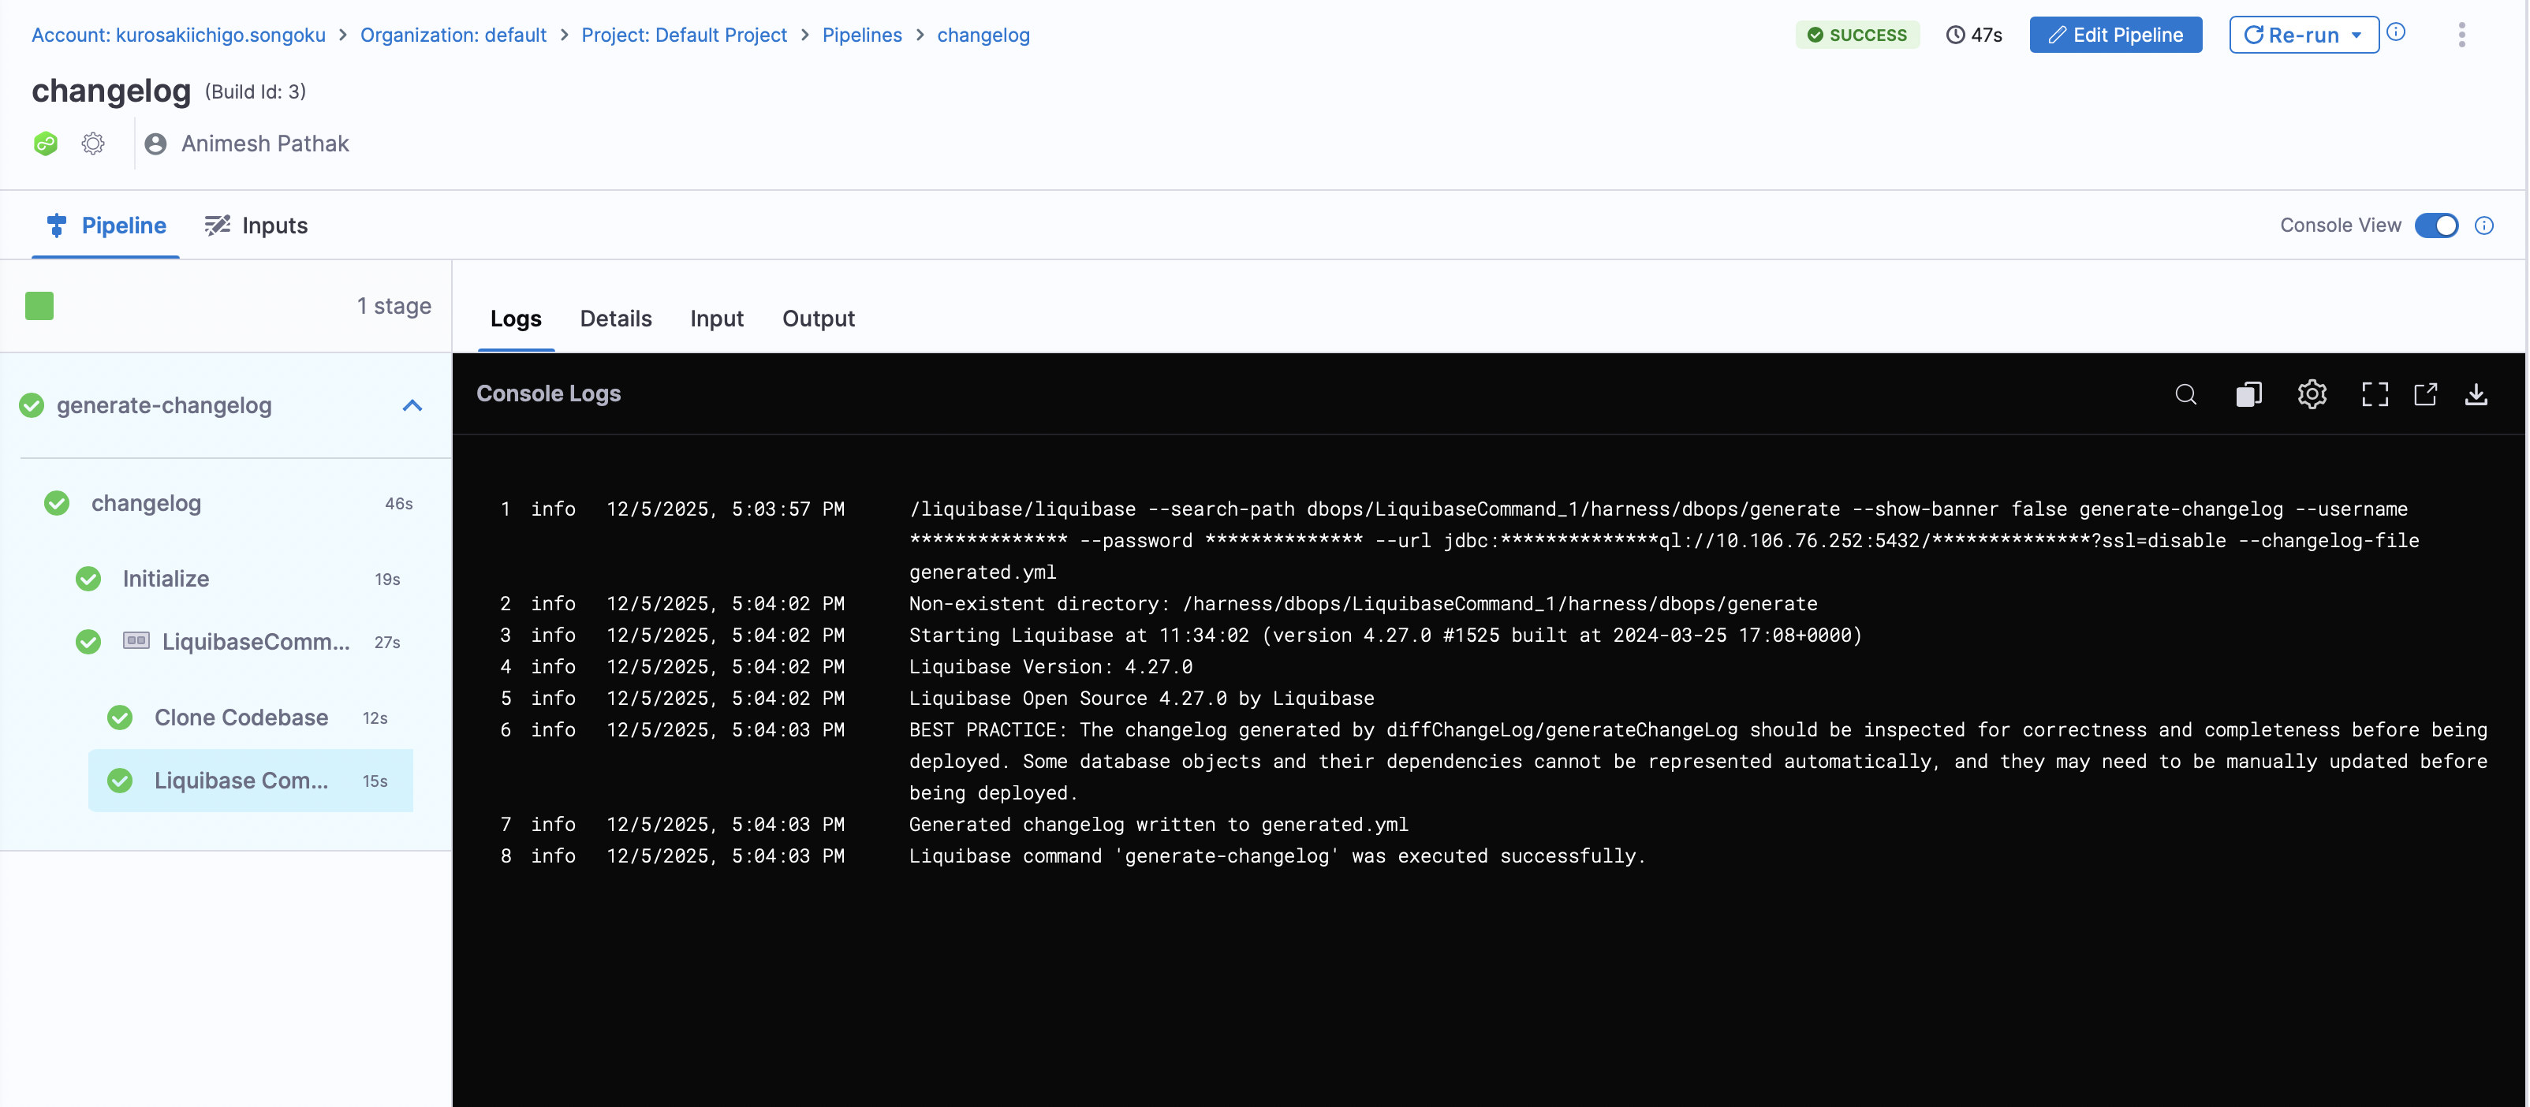The width and height of the screenshot is (2530, 1107).
Task: Click the 47s execution duration indicator
Action: point(1974,33)
